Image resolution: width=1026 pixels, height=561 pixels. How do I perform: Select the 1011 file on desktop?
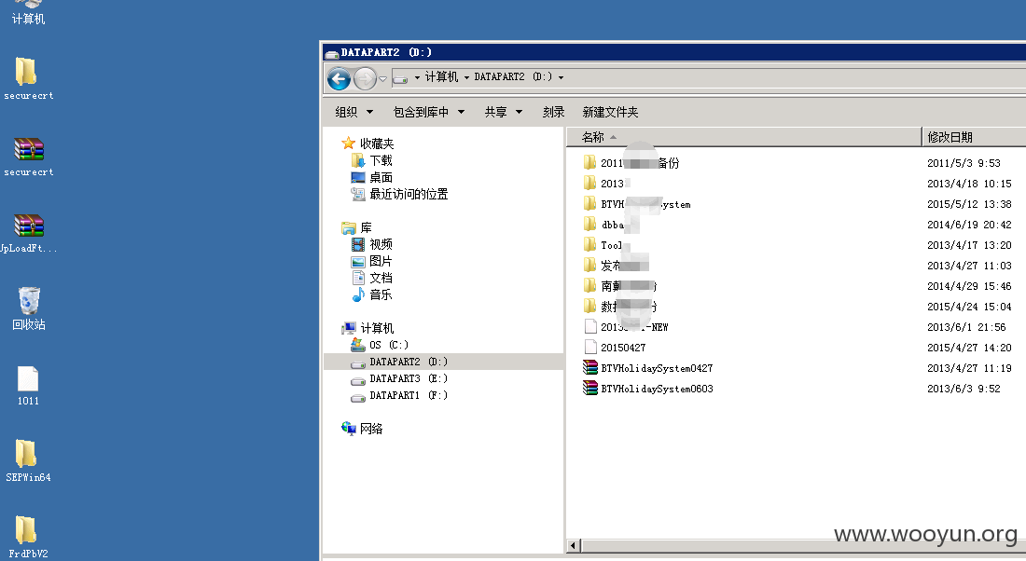(28, 386)
